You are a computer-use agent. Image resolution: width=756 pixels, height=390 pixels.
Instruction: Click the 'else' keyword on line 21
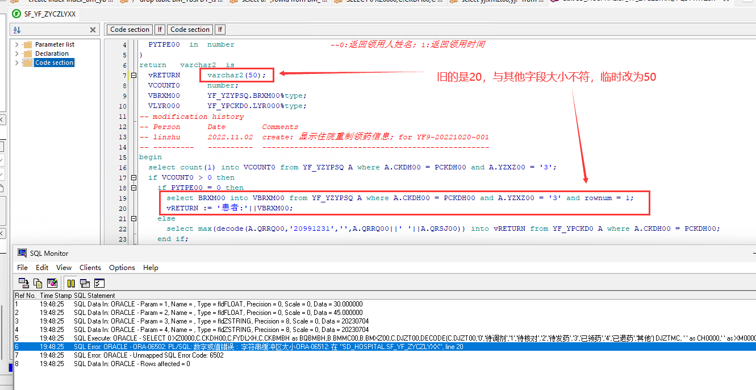(x=166, y=218)
